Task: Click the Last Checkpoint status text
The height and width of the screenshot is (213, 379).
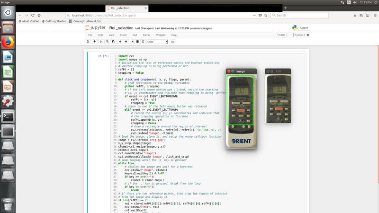Action: tap(173, 28)
